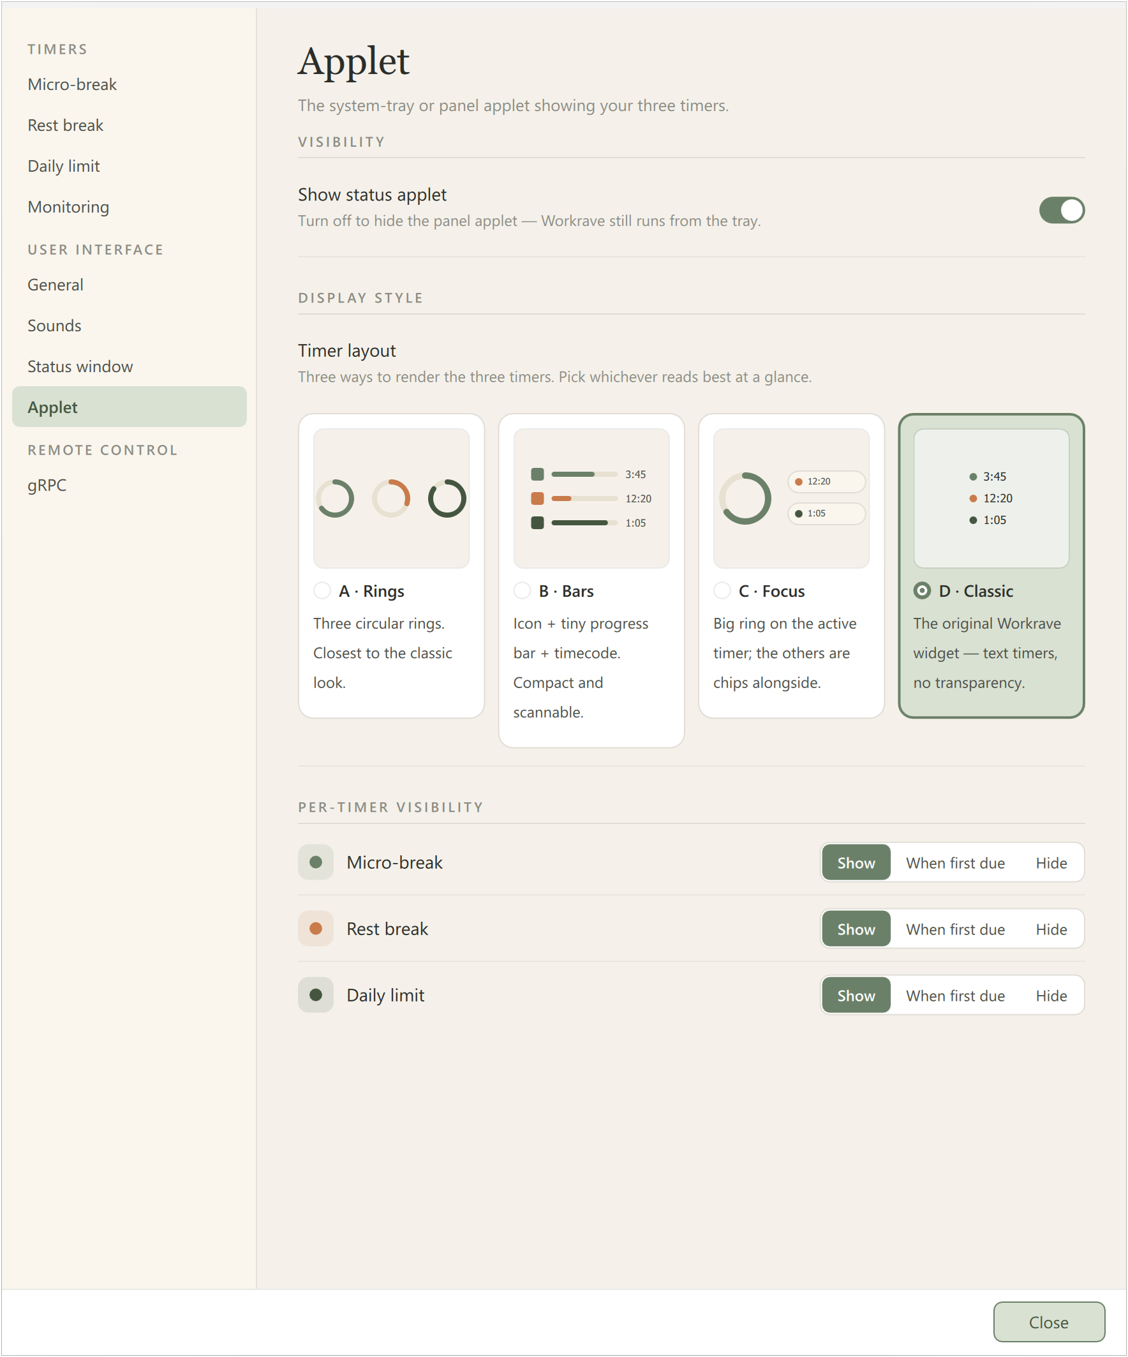Open the Sounds page
The height and width of the screenshot is (1357, 1128).
(130, 326)
